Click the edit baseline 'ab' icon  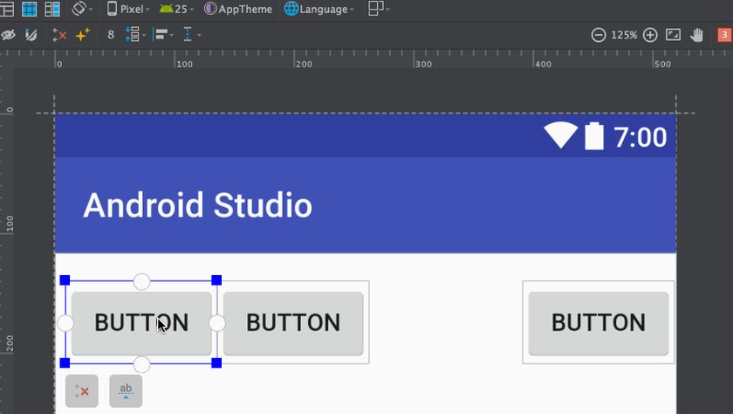pos(126,391)
